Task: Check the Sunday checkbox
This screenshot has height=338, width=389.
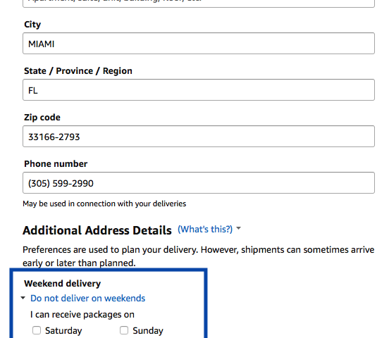Action: pos(124,330)
